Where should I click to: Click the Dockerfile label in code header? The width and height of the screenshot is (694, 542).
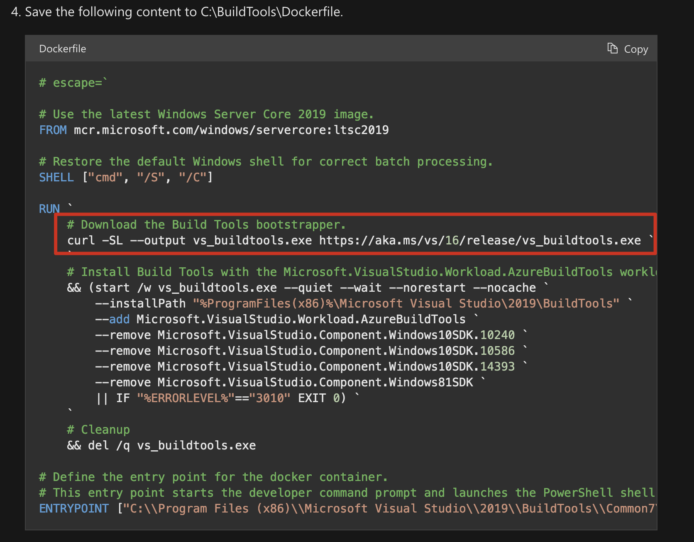click(62, 49)
